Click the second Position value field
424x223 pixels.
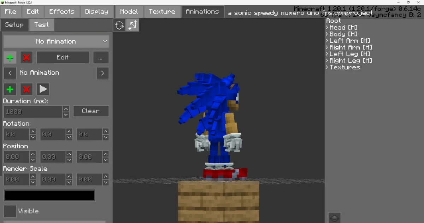point(53,157)
